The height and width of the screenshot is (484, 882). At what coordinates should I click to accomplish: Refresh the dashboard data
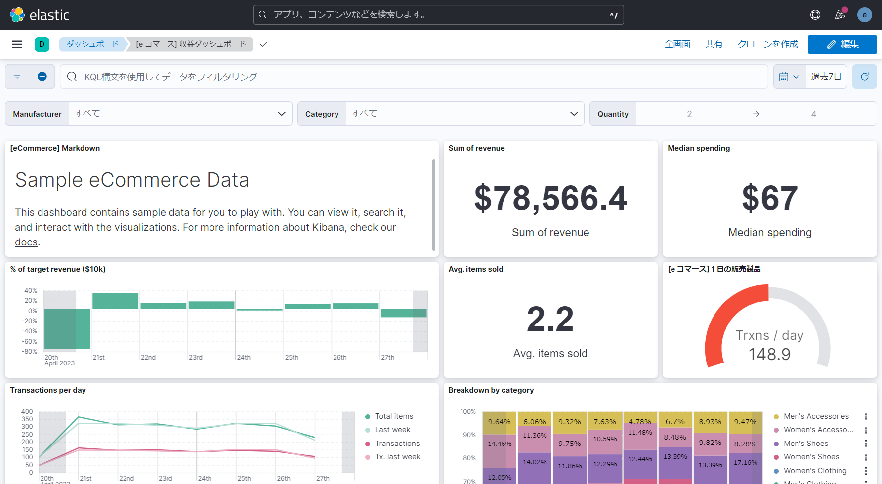pos(865,77)
